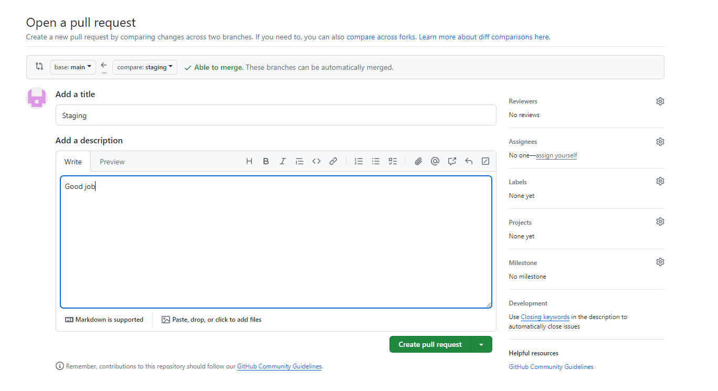The image size is (718, 391).
Task: Click the Create pull request button
Action: pos(430,345)
